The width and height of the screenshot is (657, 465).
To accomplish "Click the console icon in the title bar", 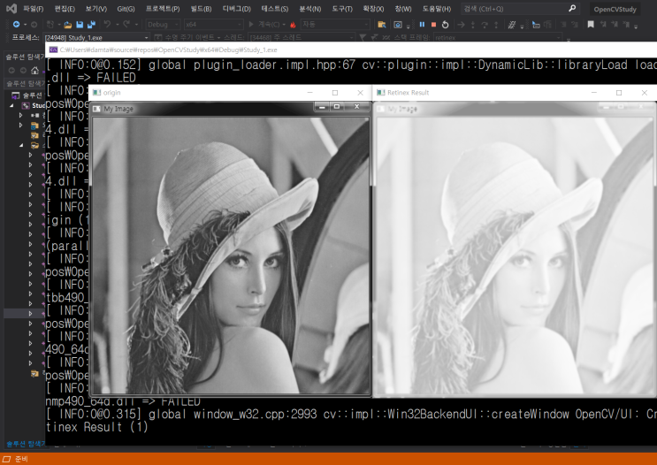I will pos(53,50).
